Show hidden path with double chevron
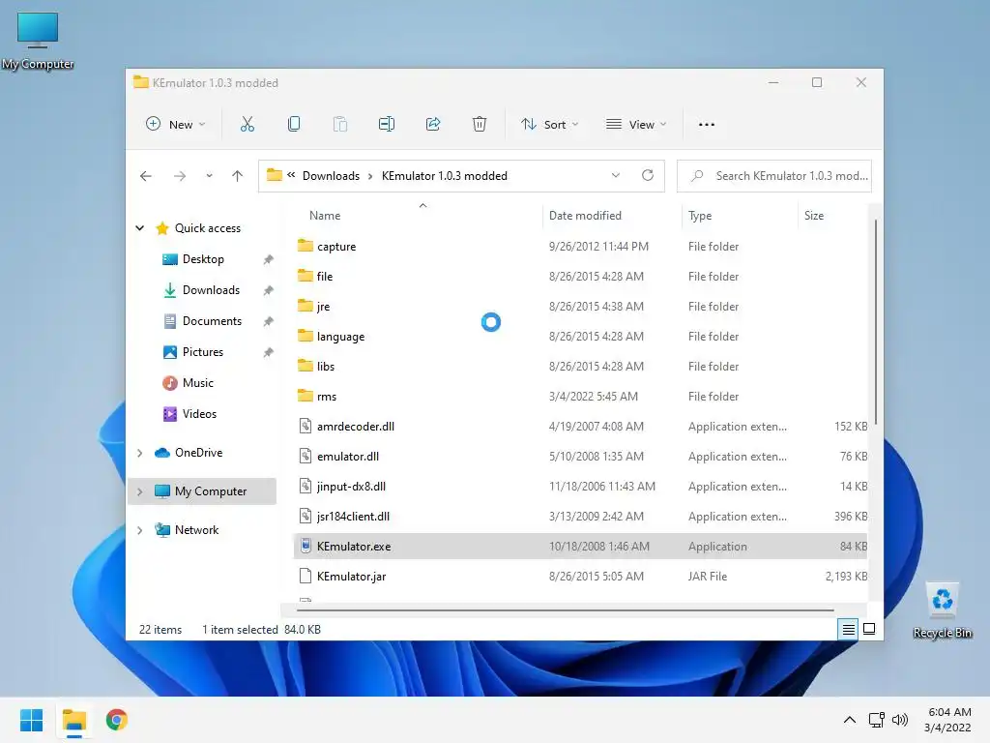 (x=291, y=175)
